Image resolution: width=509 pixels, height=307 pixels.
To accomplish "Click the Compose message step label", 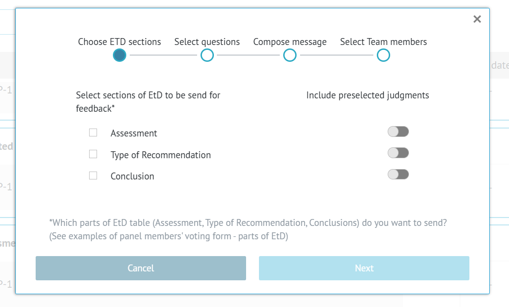I will coord(290,42).
